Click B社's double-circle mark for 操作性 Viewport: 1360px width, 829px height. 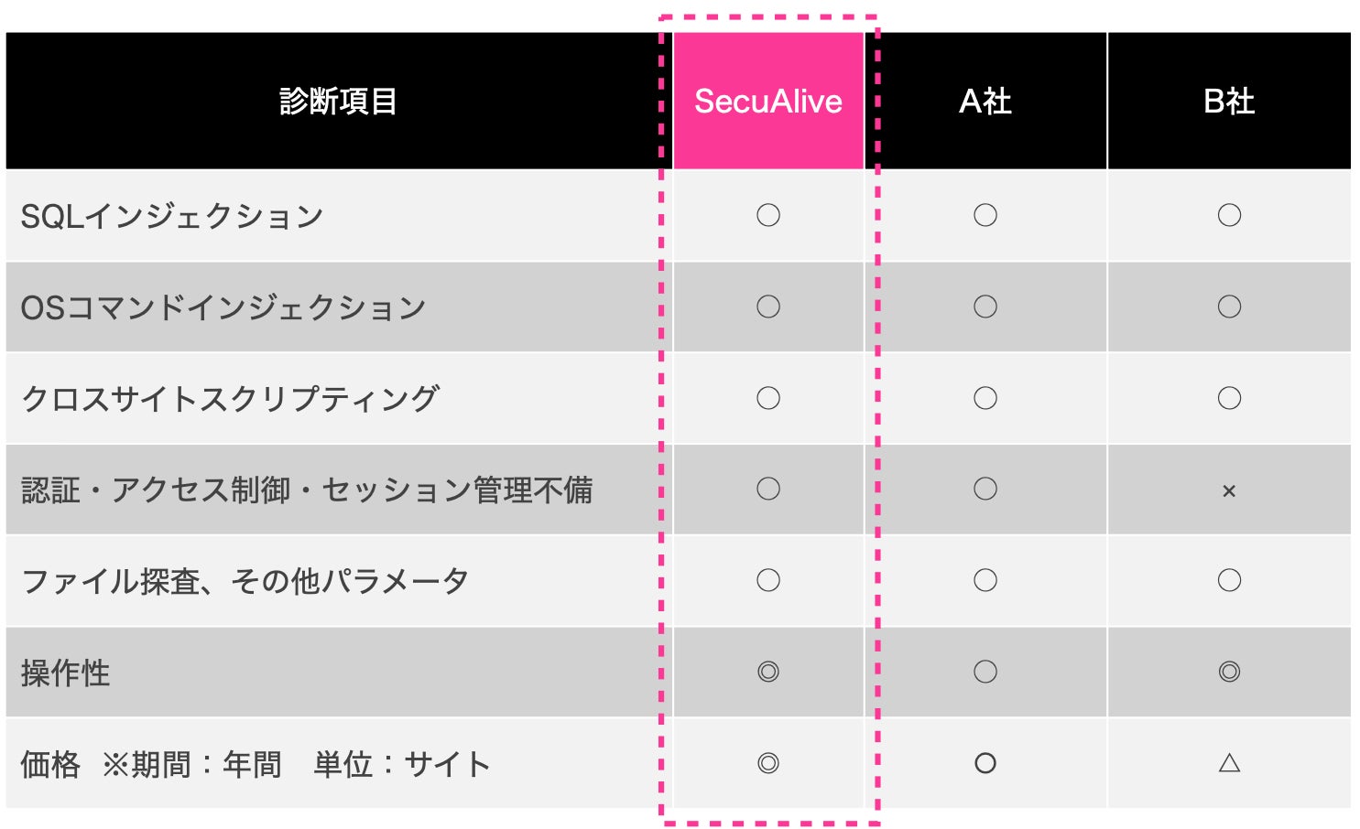pos(1228,672)
